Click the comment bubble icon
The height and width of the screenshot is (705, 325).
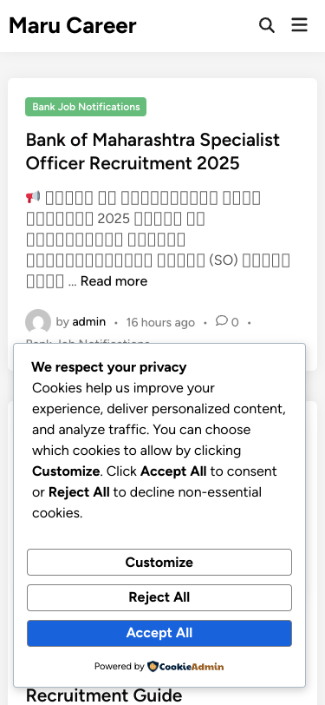coord(221,320)
